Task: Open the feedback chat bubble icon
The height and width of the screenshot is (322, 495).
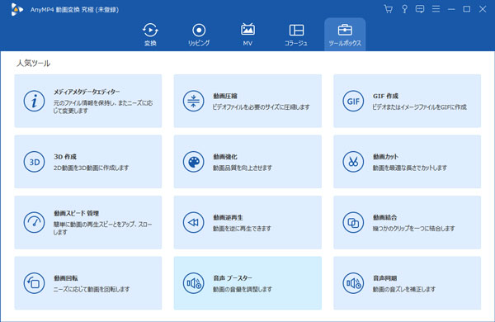Action: point(420,9)
